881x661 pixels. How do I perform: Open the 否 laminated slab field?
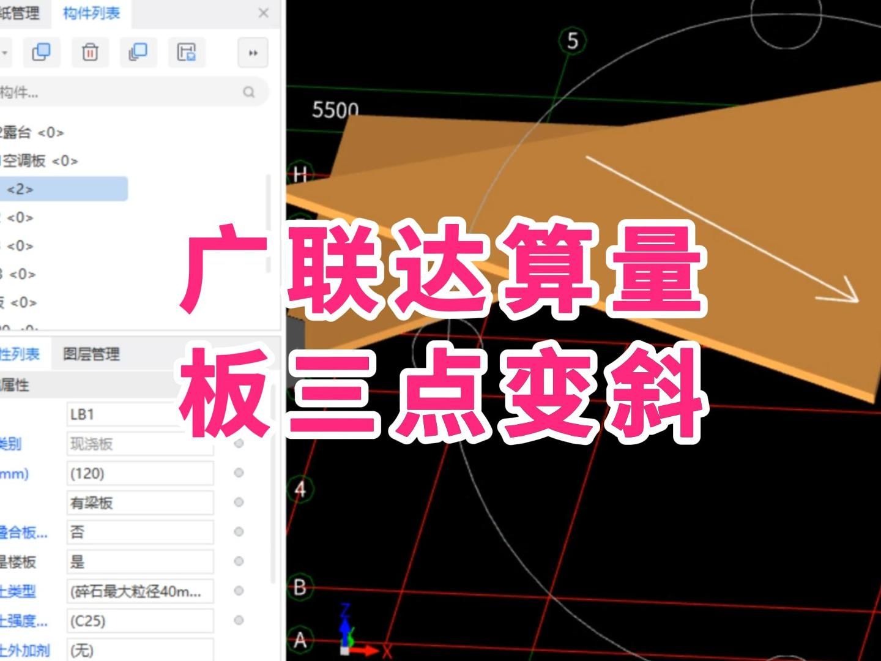click(140, 532)
